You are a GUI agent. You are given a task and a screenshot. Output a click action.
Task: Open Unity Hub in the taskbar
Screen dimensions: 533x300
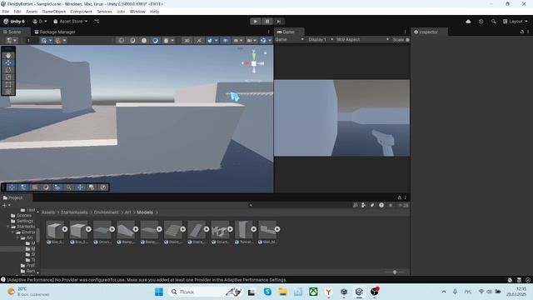(344, 292)
